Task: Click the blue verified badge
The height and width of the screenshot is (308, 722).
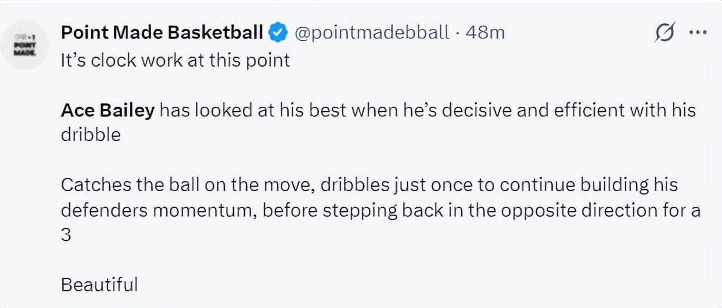Action: 278,33
